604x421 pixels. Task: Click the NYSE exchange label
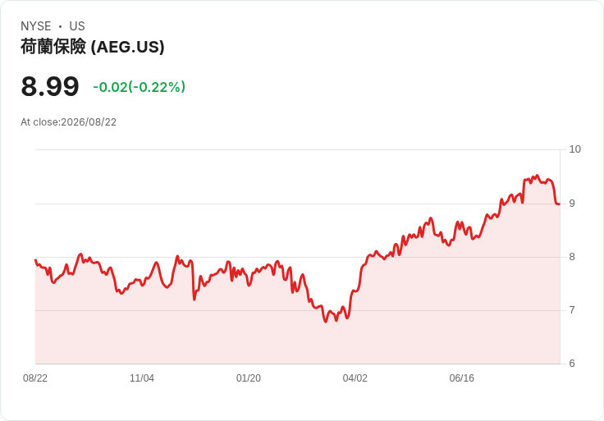tap(36, 26)
